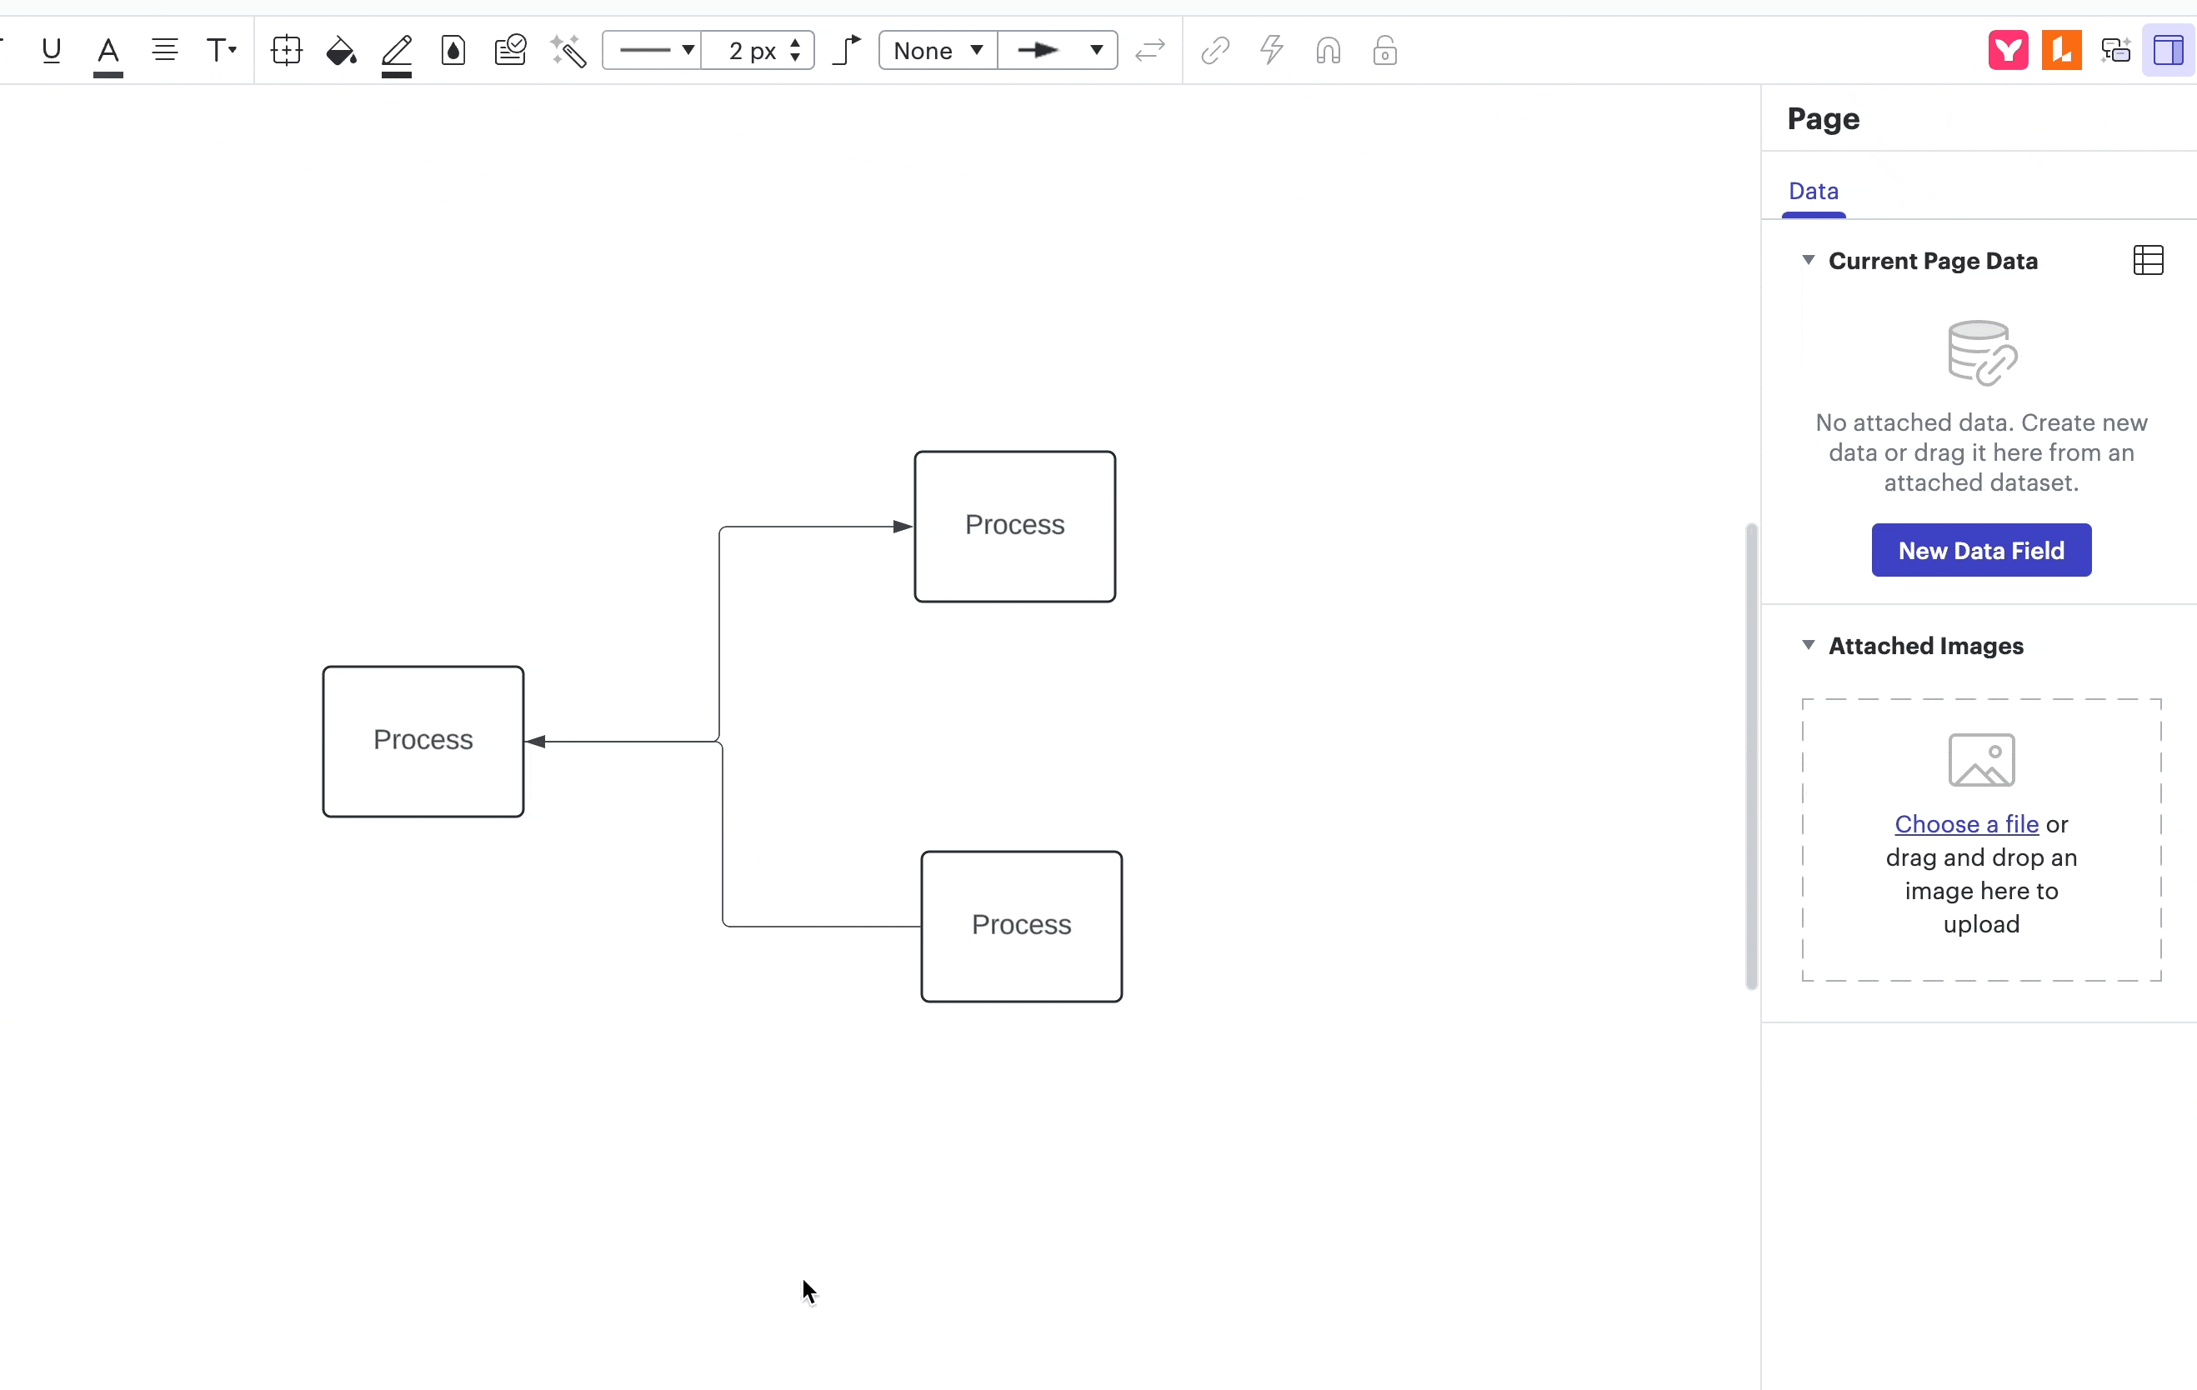The image size is (2197, 1390).
Task: Click the New Data Field button
Action: click(1979, 550)
